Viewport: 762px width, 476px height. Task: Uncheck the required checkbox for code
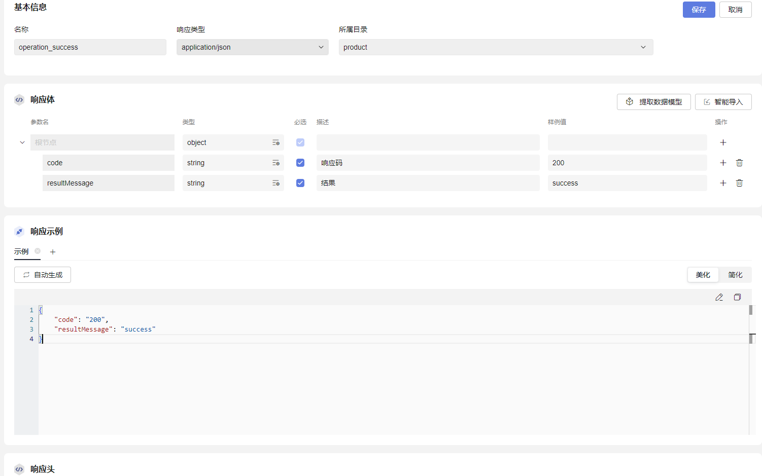(x=300, y=163)
